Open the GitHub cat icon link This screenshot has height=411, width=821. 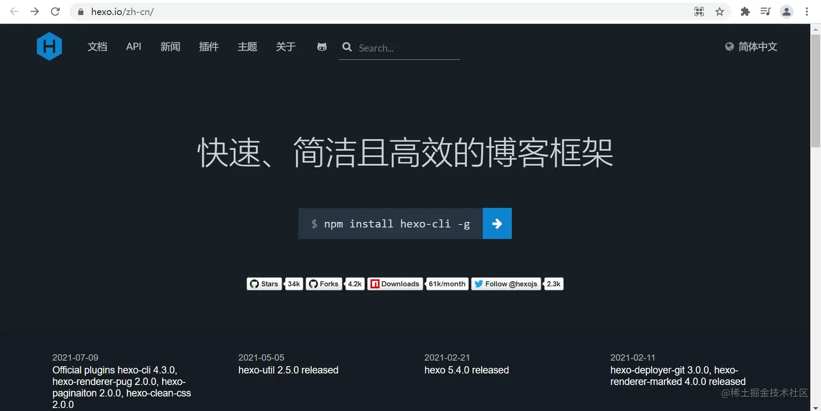[322, 47]
